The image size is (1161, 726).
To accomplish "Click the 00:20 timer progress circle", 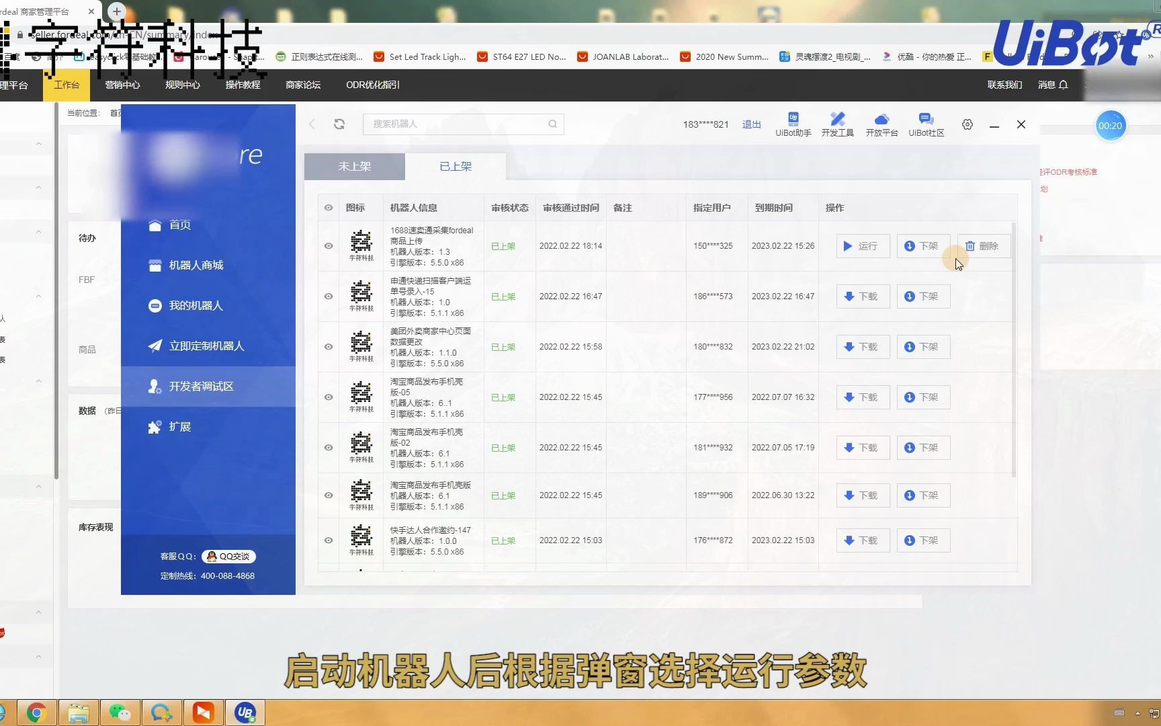I will tap(1111, 126).
